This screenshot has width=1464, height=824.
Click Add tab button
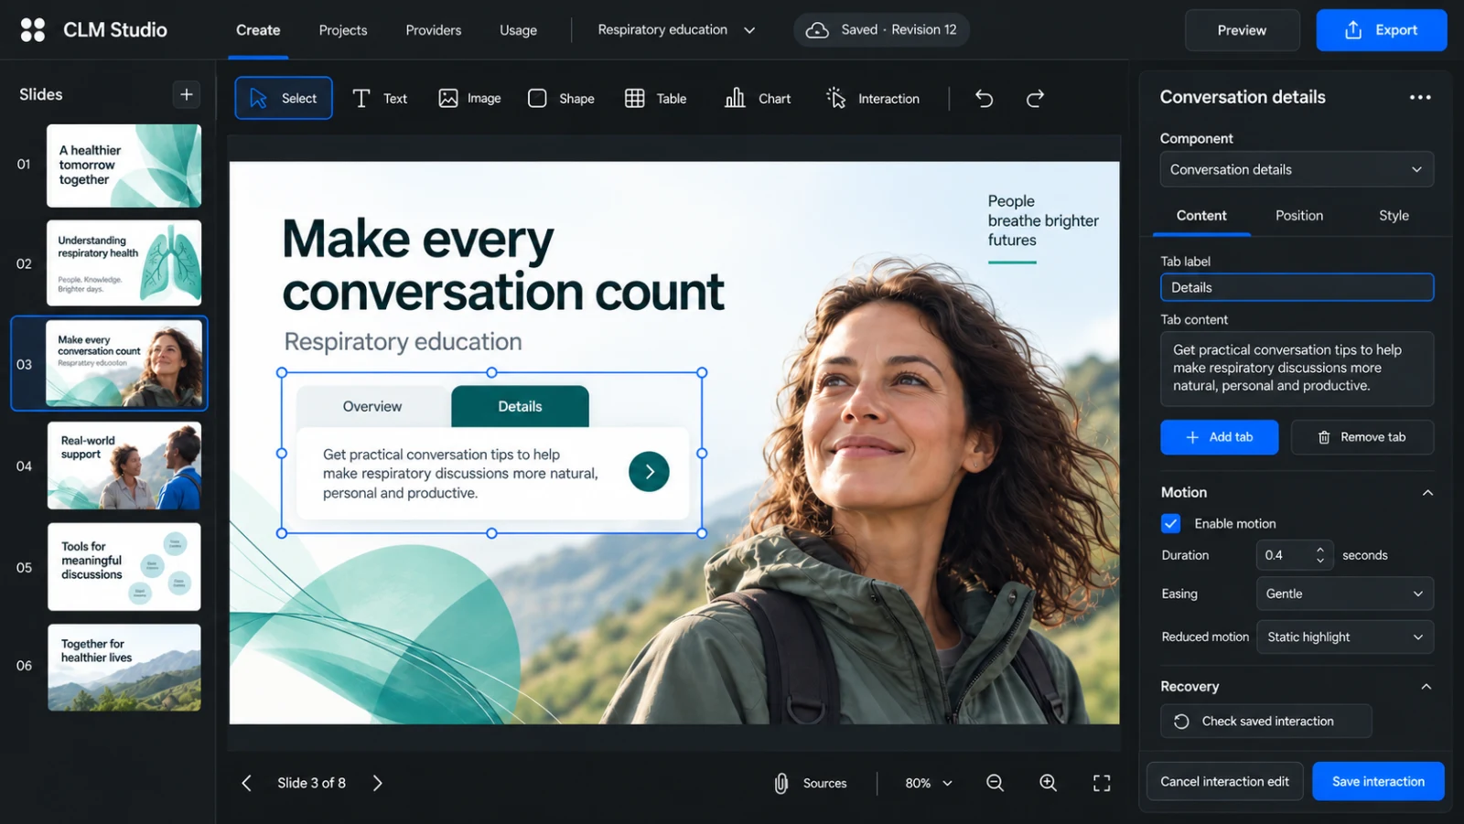coord(1219,437)
